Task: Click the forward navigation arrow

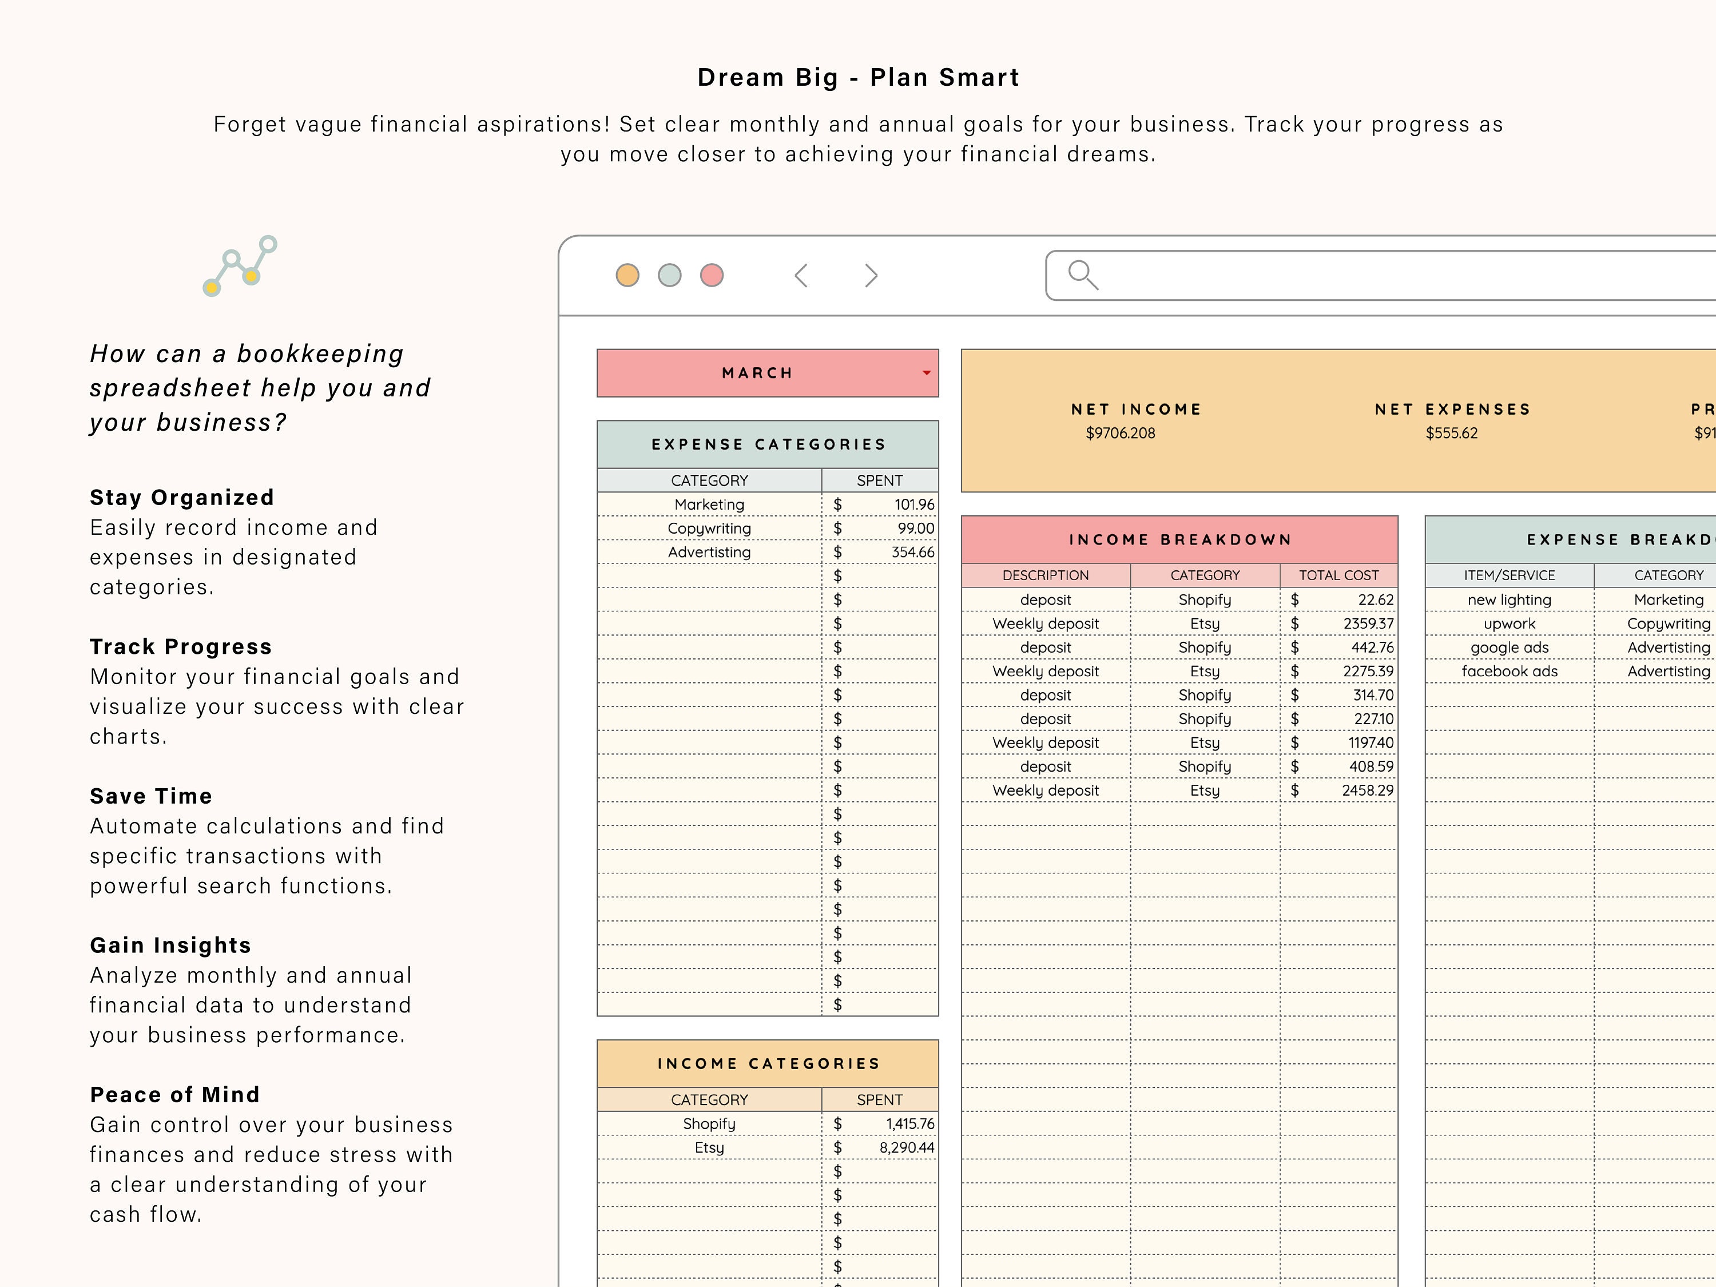Action: (x=871, y=274)
